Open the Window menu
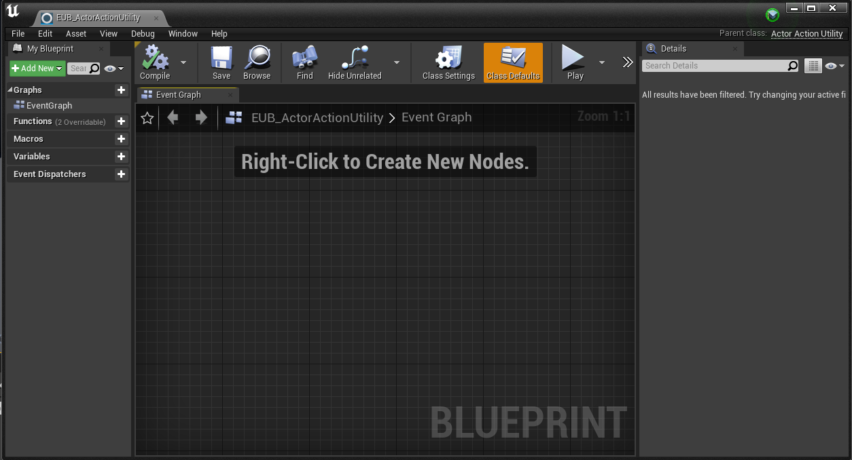 (x=183, y=33)
